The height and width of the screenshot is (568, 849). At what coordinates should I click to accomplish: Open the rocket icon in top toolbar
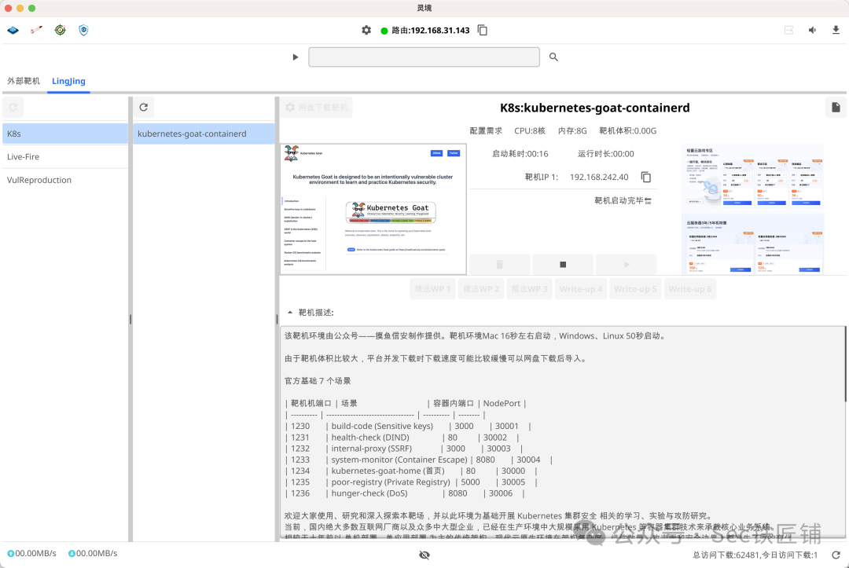tap(36, 31)
